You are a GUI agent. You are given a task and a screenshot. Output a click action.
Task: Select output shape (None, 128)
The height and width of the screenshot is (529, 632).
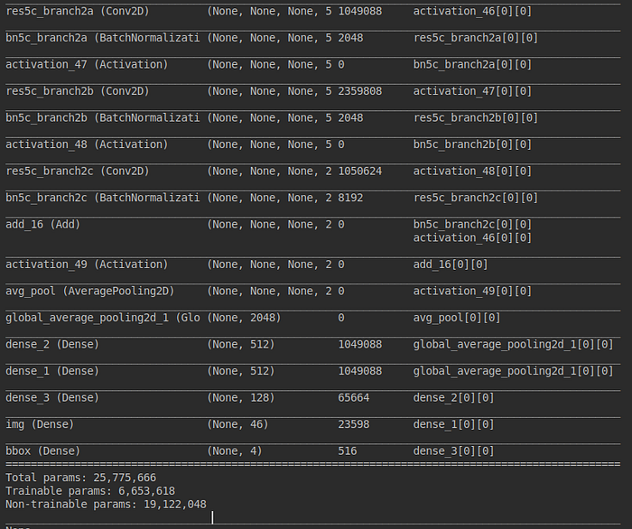click(241, 398)
